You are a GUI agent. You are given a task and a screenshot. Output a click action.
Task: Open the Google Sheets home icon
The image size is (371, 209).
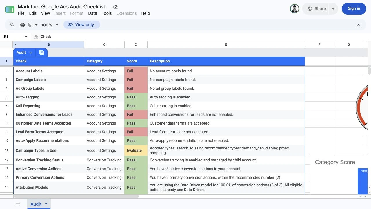click(x=10, y=10)
